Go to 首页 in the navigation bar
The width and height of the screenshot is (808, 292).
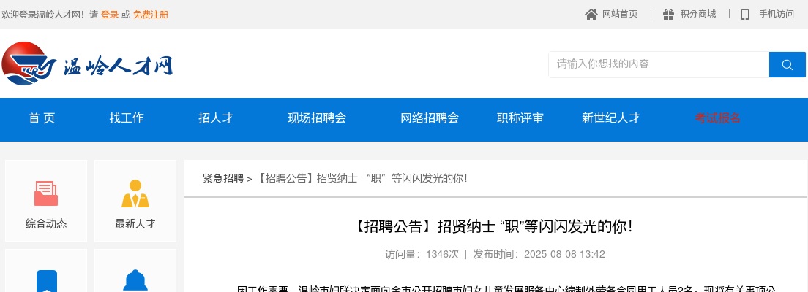[42, 118]
